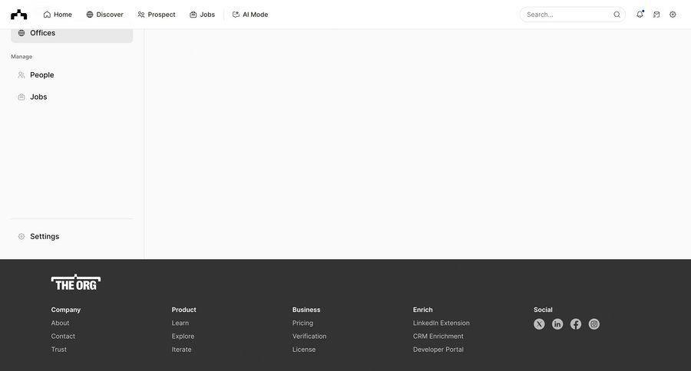Open sidebar Settings
Viewport: 691px width, 371px height.
pyautogui.click(x=72, y=236)
